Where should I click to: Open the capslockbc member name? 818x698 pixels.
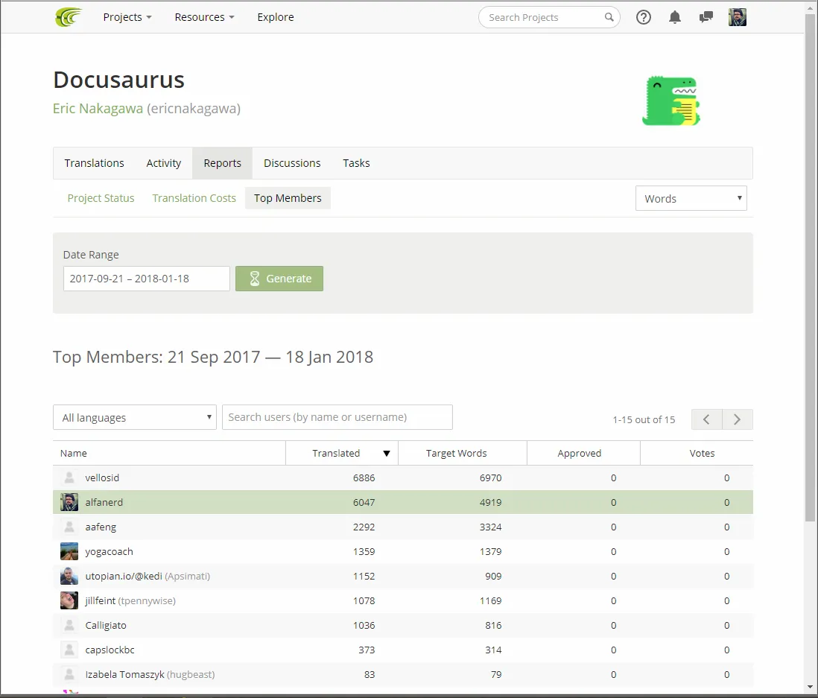tap(110, 650)
